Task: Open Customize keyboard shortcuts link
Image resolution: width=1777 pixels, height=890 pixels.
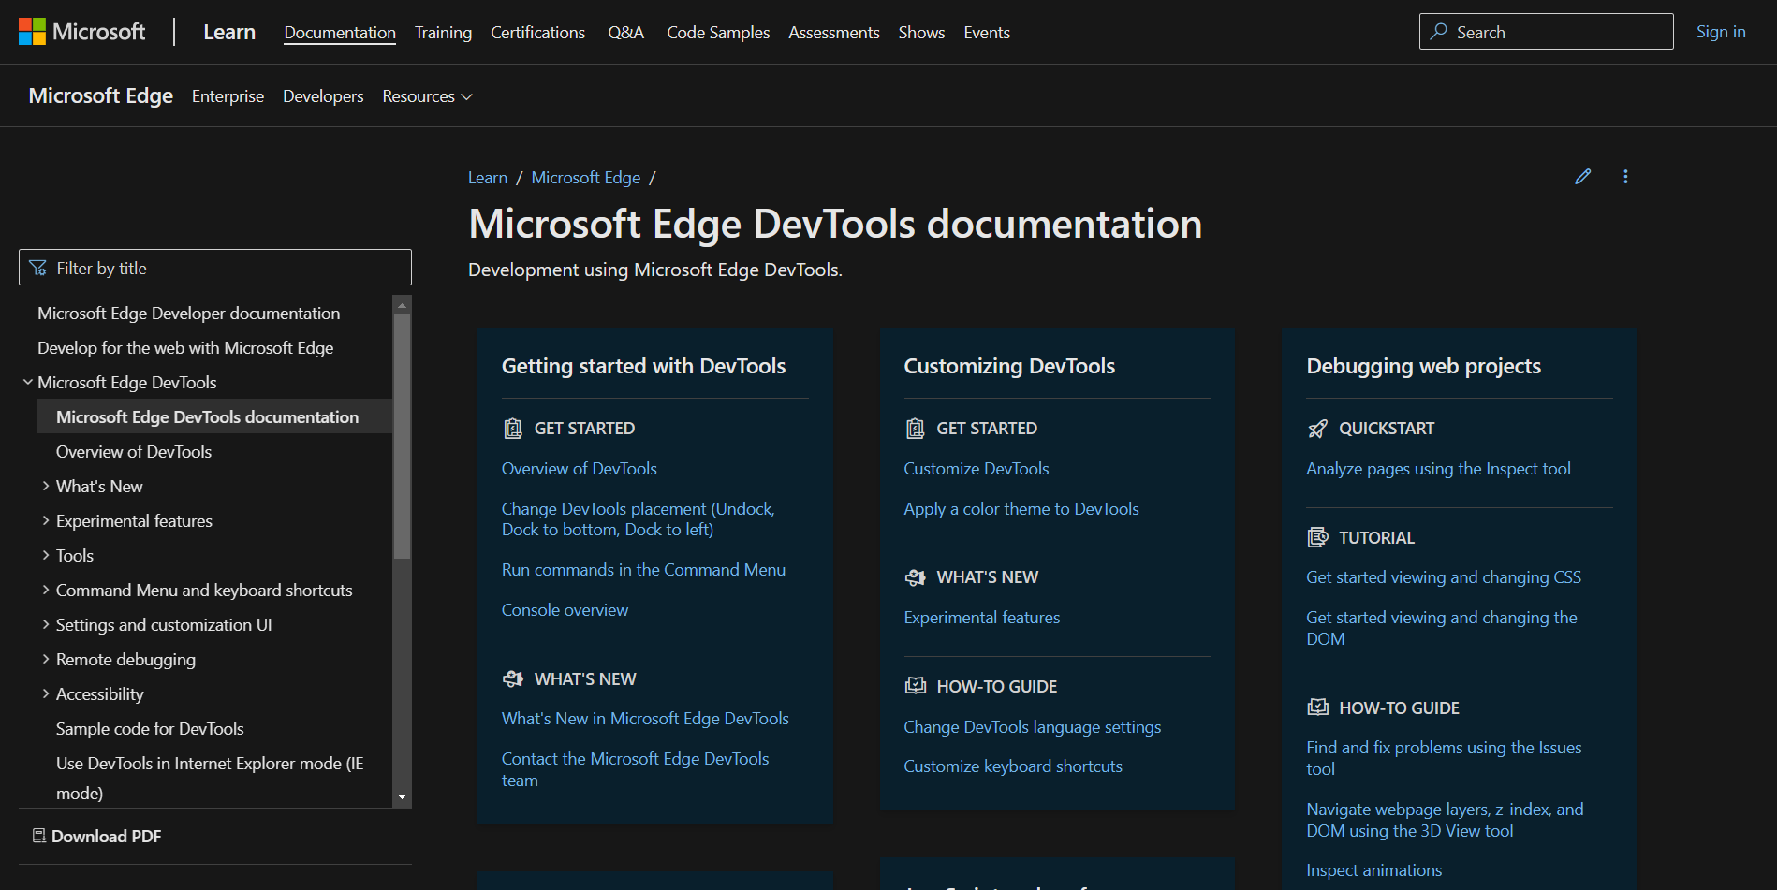Action: coord(1013,766)
